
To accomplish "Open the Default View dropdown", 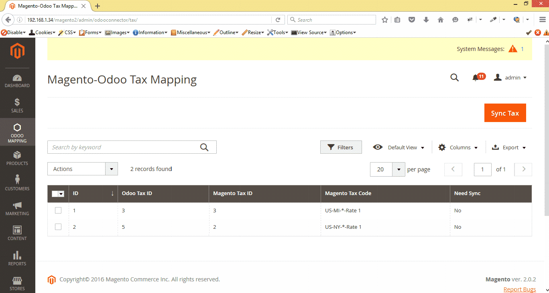I will pyautogui.click(x=399, y=147).
